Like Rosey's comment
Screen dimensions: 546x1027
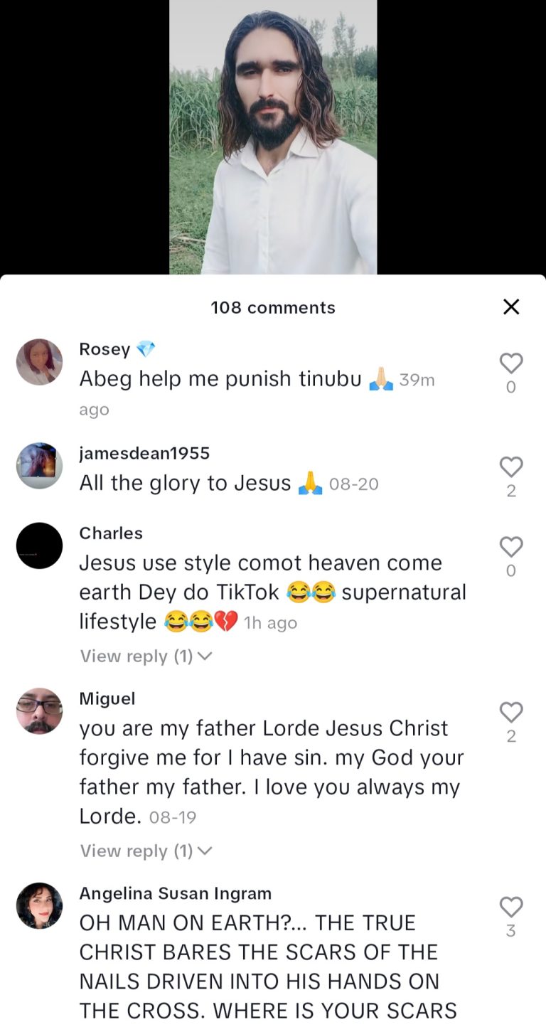(510, 363)
